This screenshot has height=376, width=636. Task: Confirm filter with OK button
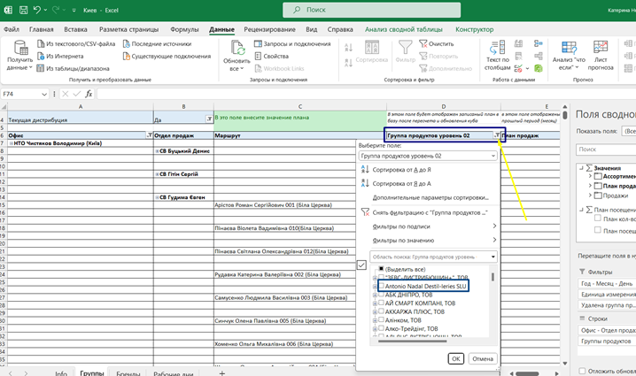coord(456,358)
